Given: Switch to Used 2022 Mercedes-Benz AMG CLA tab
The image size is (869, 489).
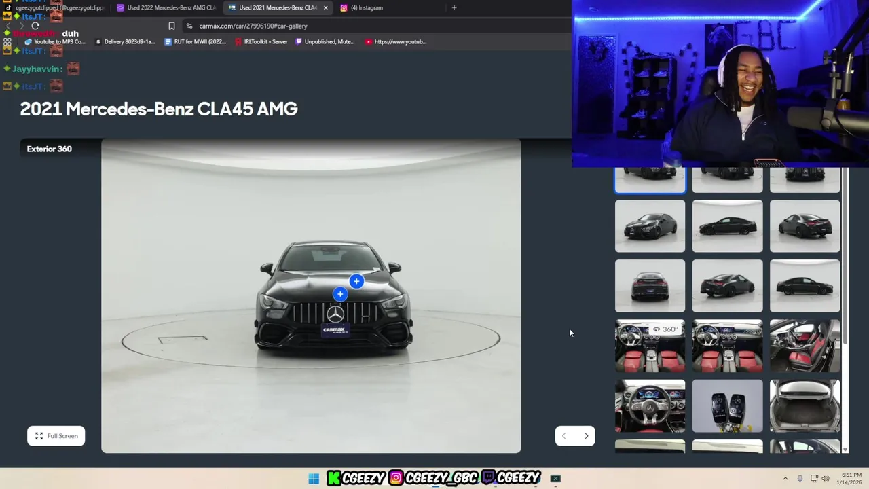Looking at the screenshot, I should click(x=166, y=7).
